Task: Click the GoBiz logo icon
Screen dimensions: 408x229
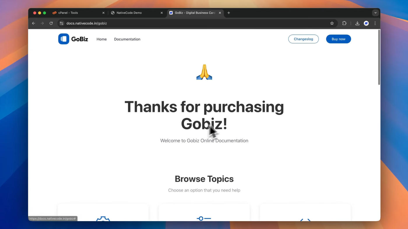Action: [64, 39]
